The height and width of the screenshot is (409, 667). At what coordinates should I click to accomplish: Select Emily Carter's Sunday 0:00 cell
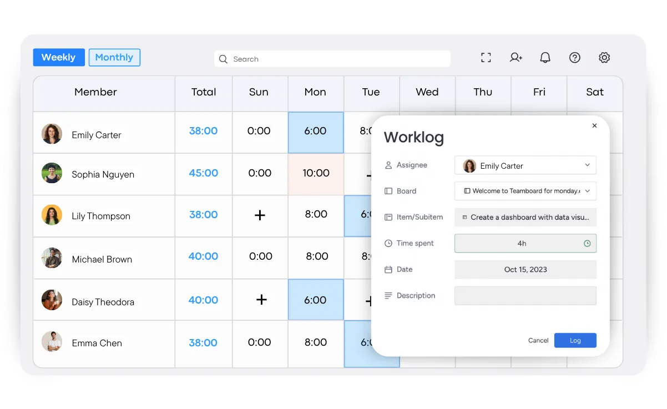pos(260,133)
